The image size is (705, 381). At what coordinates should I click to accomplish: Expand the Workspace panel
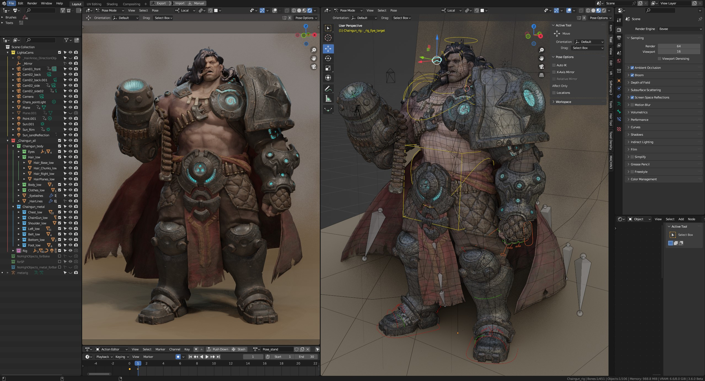click(578, 102)
